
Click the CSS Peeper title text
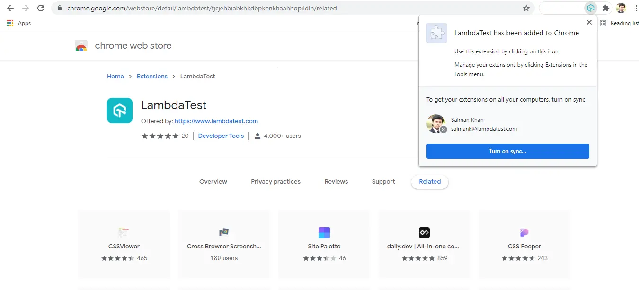[x=524, y=247]
